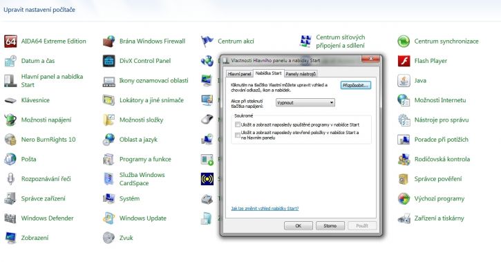
Task: Click the Java coffee cup icon
Action: [404, 80]
